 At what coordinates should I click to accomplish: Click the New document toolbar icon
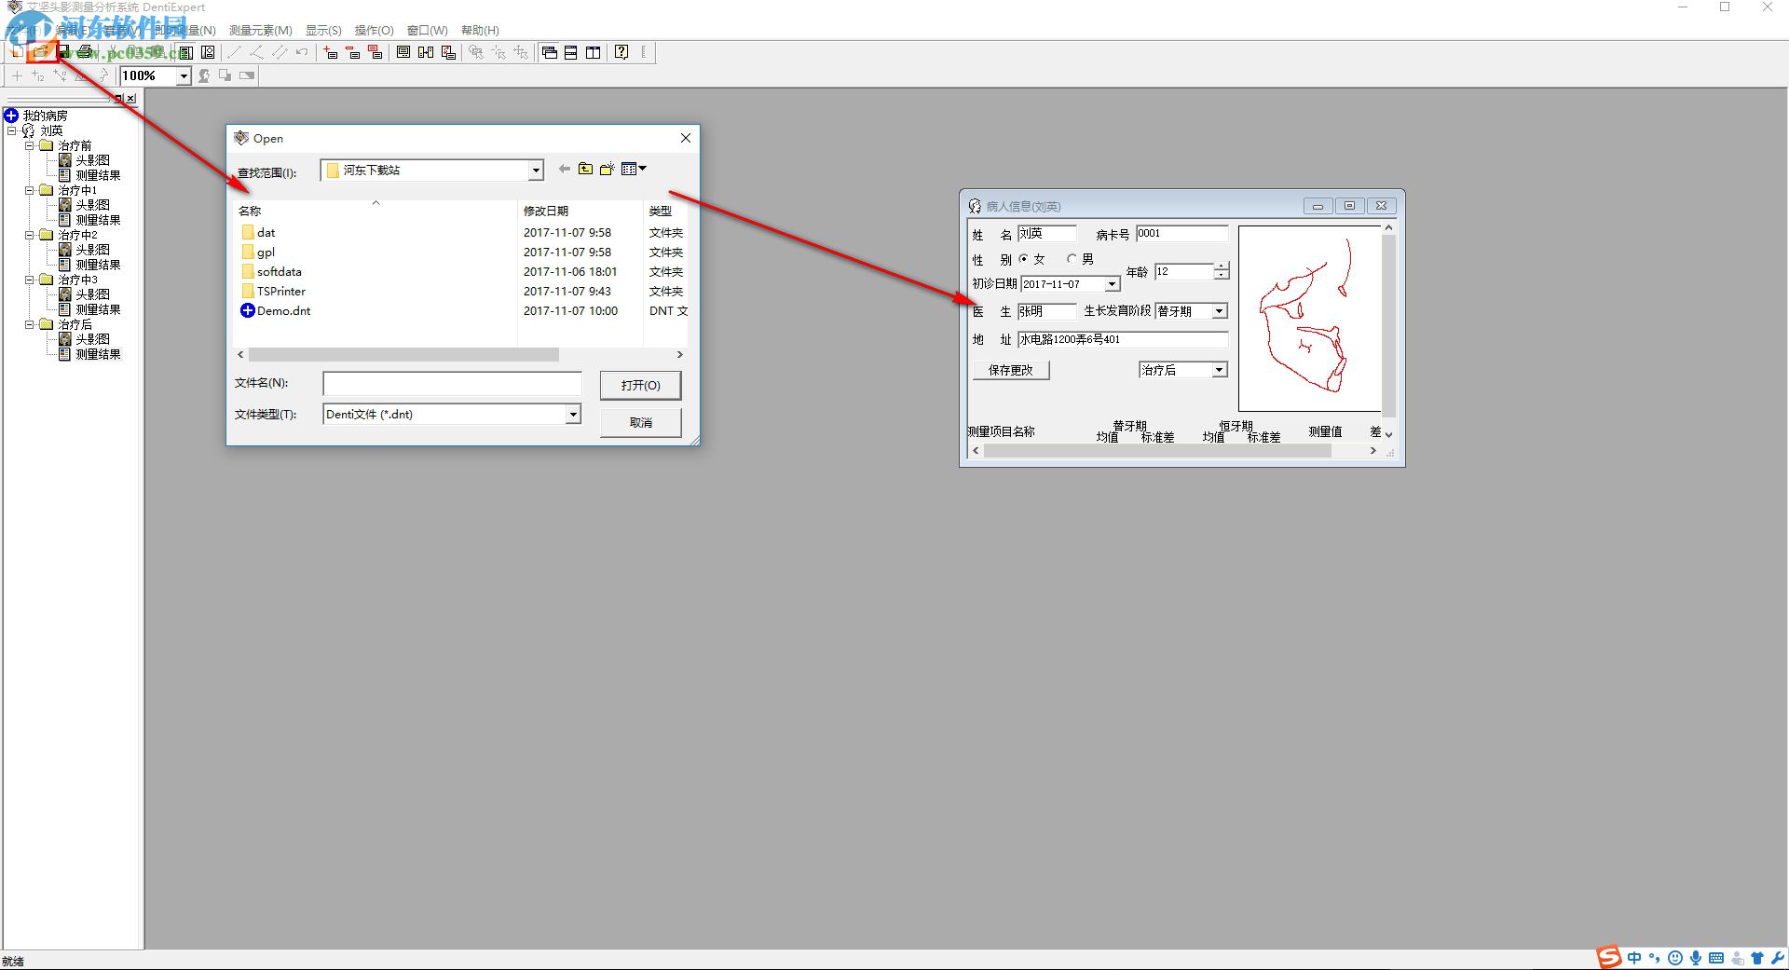tap(19, 52)
